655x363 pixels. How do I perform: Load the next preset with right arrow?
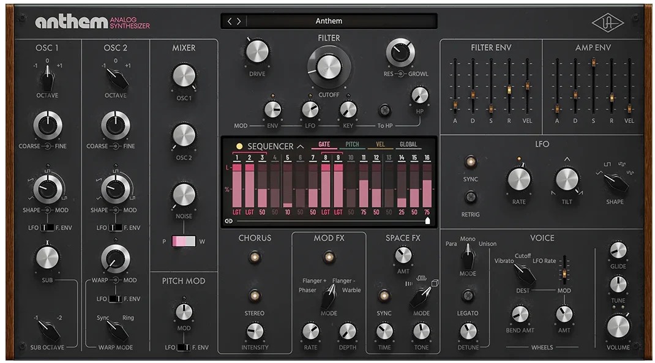point(239,21)
